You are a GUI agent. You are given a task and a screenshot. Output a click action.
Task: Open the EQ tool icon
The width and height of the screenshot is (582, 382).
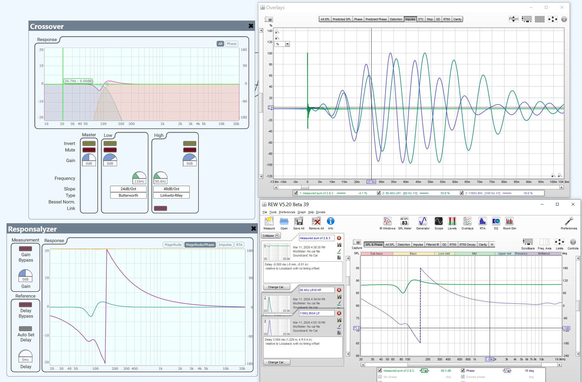click(x=496, y=221)
